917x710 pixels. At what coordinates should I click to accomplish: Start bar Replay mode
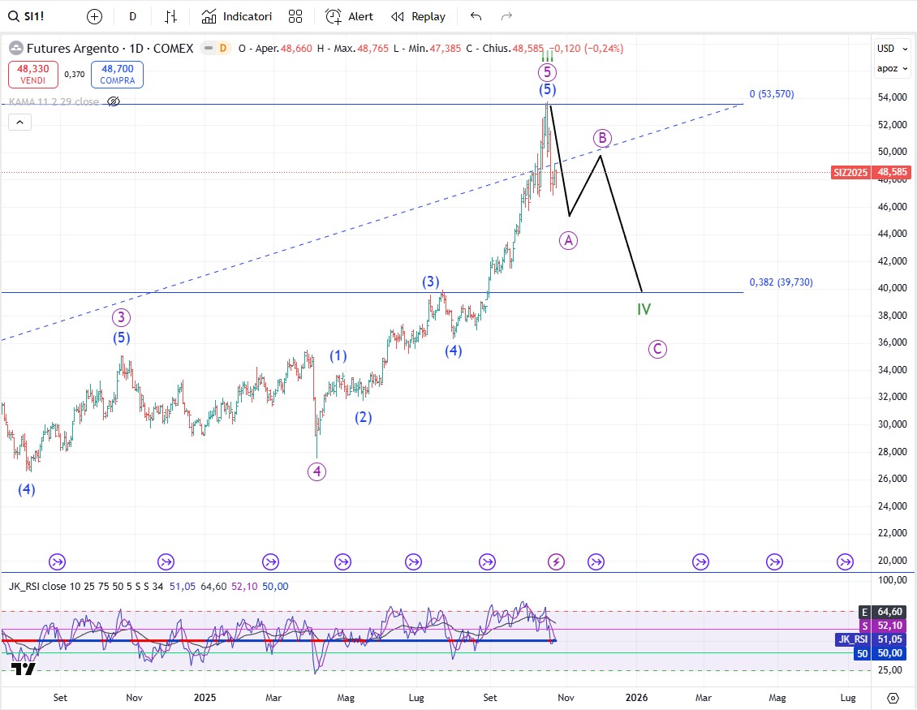click(x=418, y=16)
